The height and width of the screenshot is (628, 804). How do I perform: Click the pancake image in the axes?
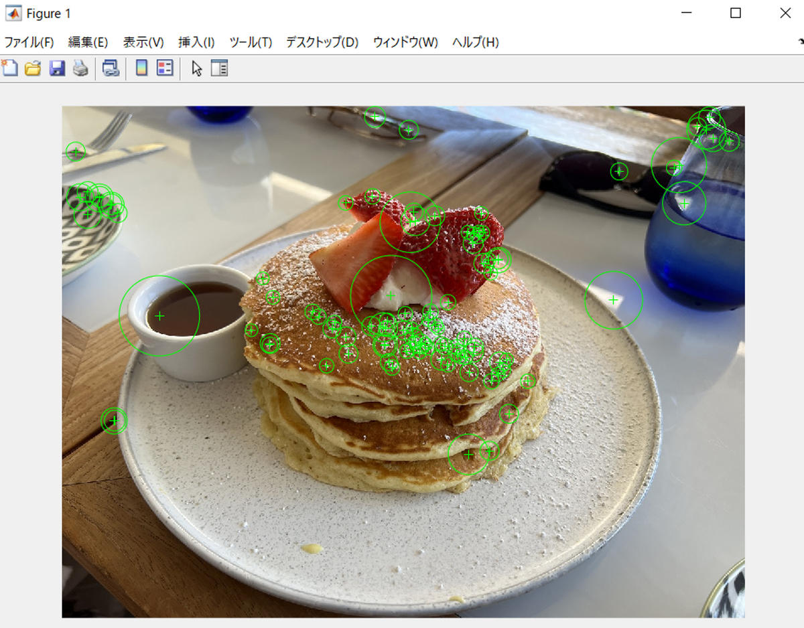click(403, 362)
